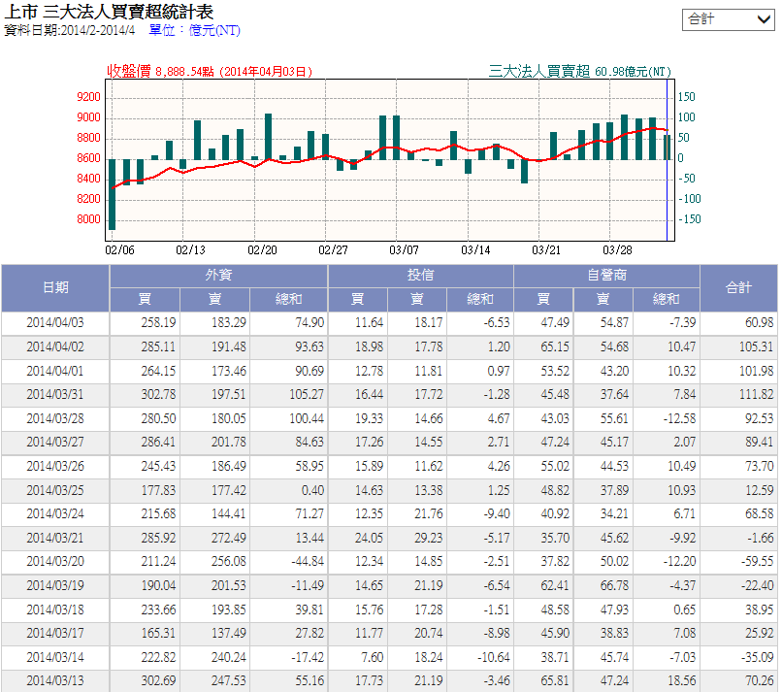The image size is (782, 692).
Task: Select the date cell 2014/03/24
Action: (55, 513)
